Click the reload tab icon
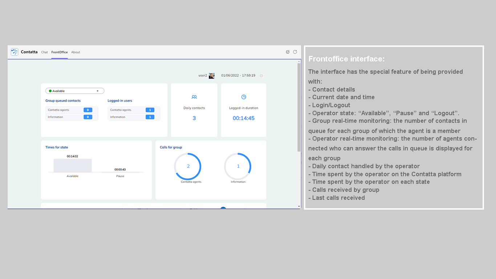The image size is (496, 279). pyautogui.click(x=295, y=52)
